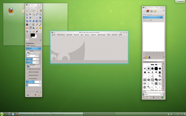Viewport: 186px width, 116px height.
Task: Select the Blend gradient tool
Action: coord(34,25)
